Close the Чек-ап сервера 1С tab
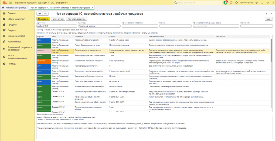 (x=92, y=8)
